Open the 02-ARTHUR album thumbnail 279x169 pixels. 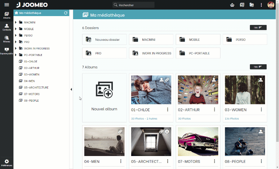(x=198, y=90)
